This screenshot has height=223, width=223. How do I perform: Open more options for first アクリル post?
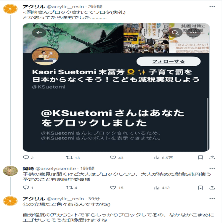pos(212,7)
